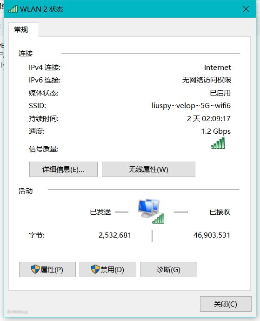
Task: Click the received bytes value 46,903,531
Action: tap(212, 235)
